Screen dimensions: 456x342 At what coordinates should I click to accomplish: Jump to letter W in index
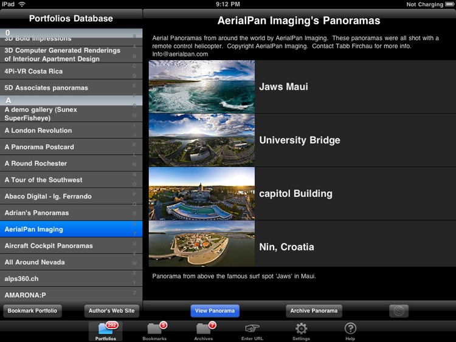[134, 263]
